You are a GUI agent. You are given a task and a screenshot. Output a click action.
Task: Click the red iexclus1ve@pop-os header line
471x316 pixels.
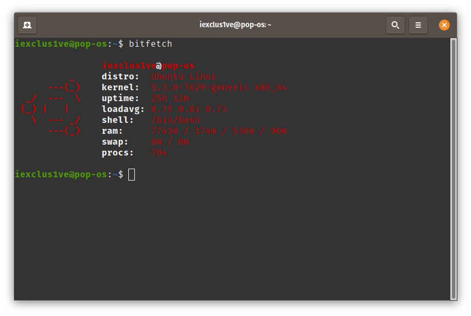(x=148, y=65)
